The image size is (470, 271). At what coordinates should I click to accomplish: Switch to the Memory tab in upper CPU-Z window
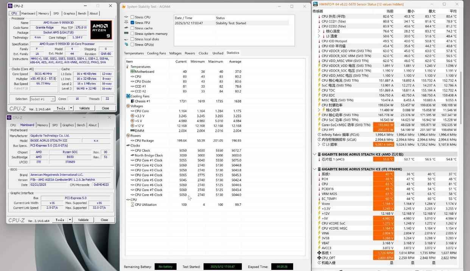(44, 13)
